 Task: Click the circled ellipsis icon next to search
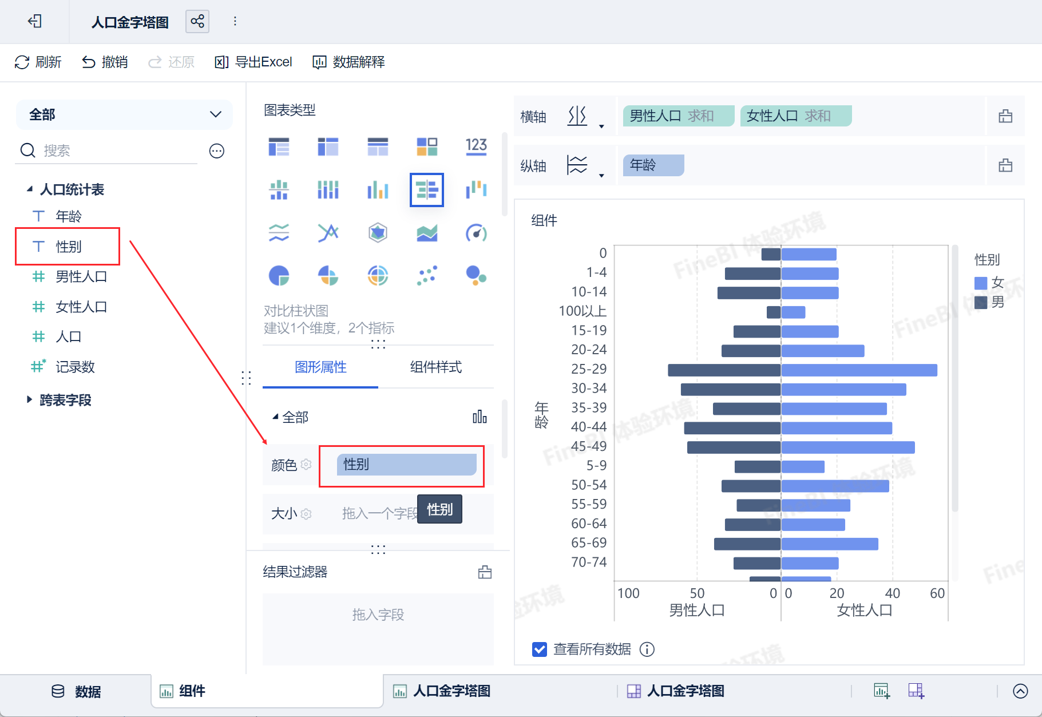tap(217, 151)
